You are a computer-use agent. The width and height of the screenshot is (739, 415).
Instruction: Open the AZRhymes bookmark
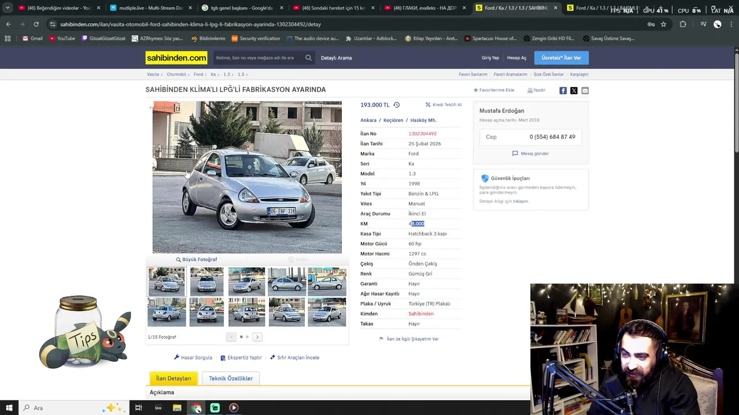click(157, 39)
